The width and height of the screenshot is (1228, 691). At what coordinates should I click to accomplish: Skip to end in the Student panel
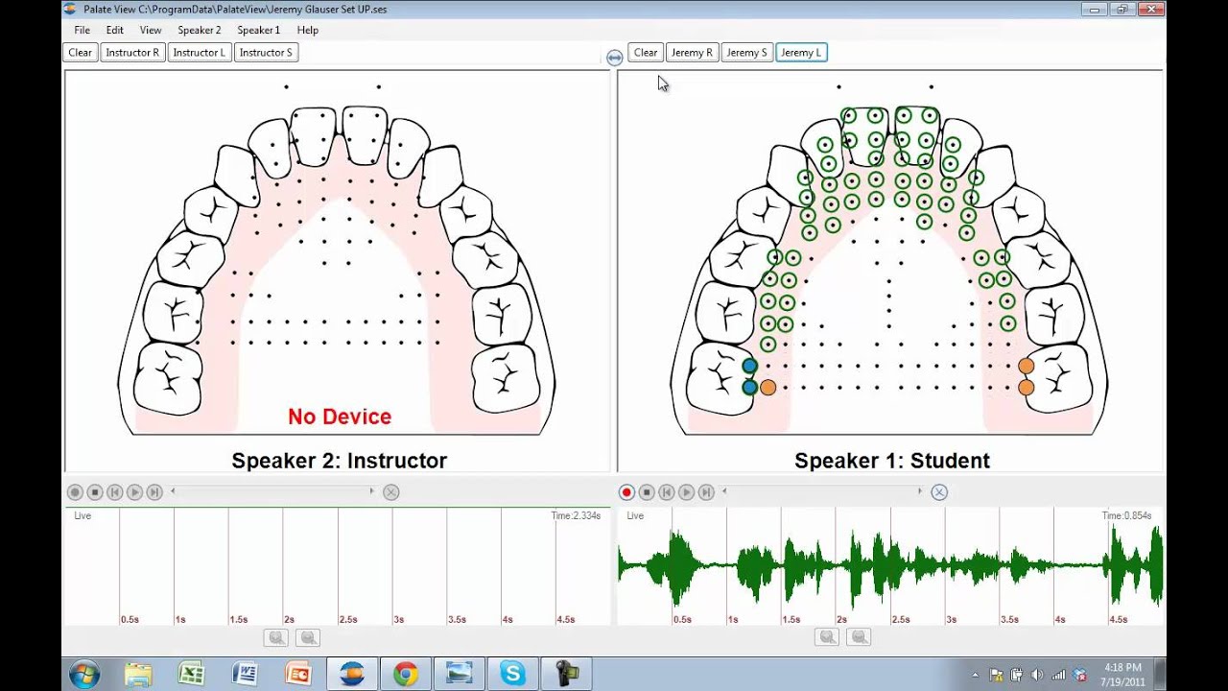[707, 492]
